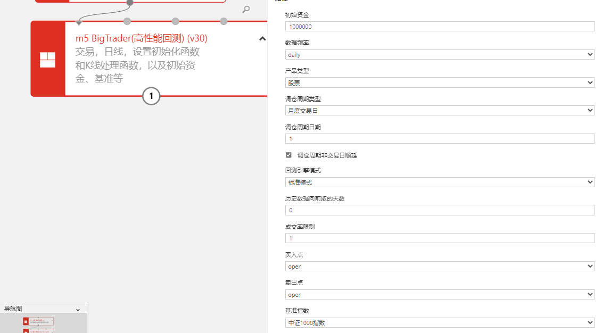
Task: Open the 回测引擎模式 dropdown
Action: click(440, 182)
